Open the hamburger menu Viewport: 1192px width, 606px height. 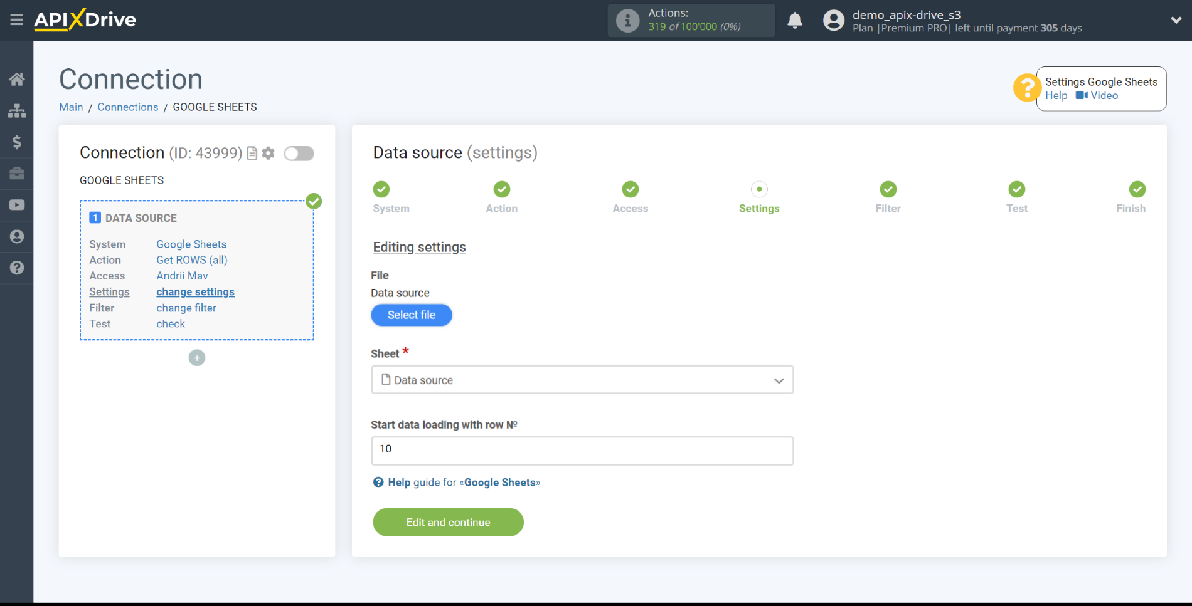tap(17, 20)
